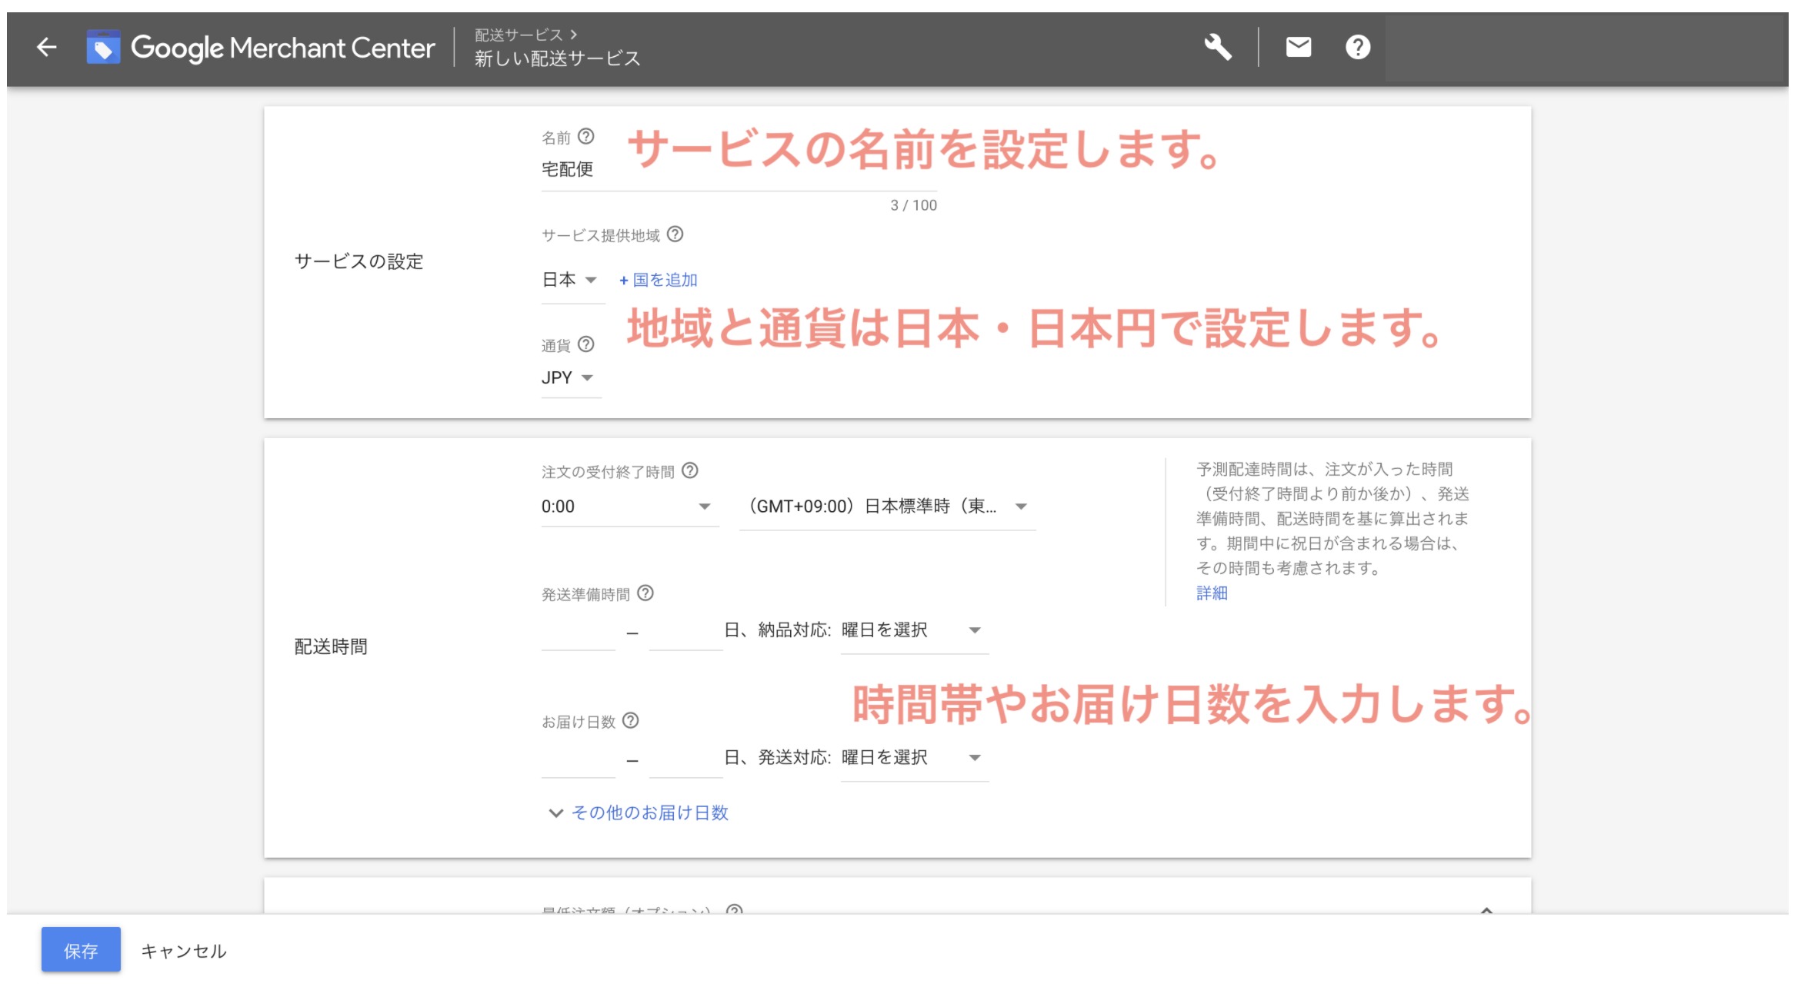Click the back arrow in the top bar
Screen dimensions: 1801x990
46,47
